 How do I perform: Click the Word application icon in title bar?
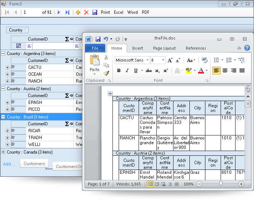pos(88,39)
